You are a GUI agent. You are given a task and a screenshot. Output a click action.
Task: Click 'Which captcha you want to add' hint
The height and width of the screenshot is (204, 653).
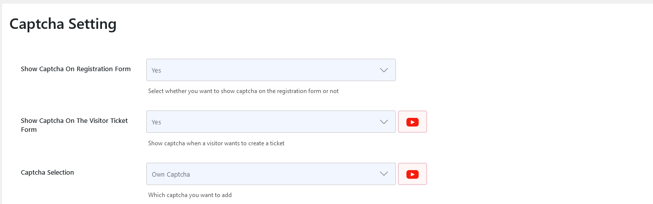pyautogui.click(x=189, y=195)
